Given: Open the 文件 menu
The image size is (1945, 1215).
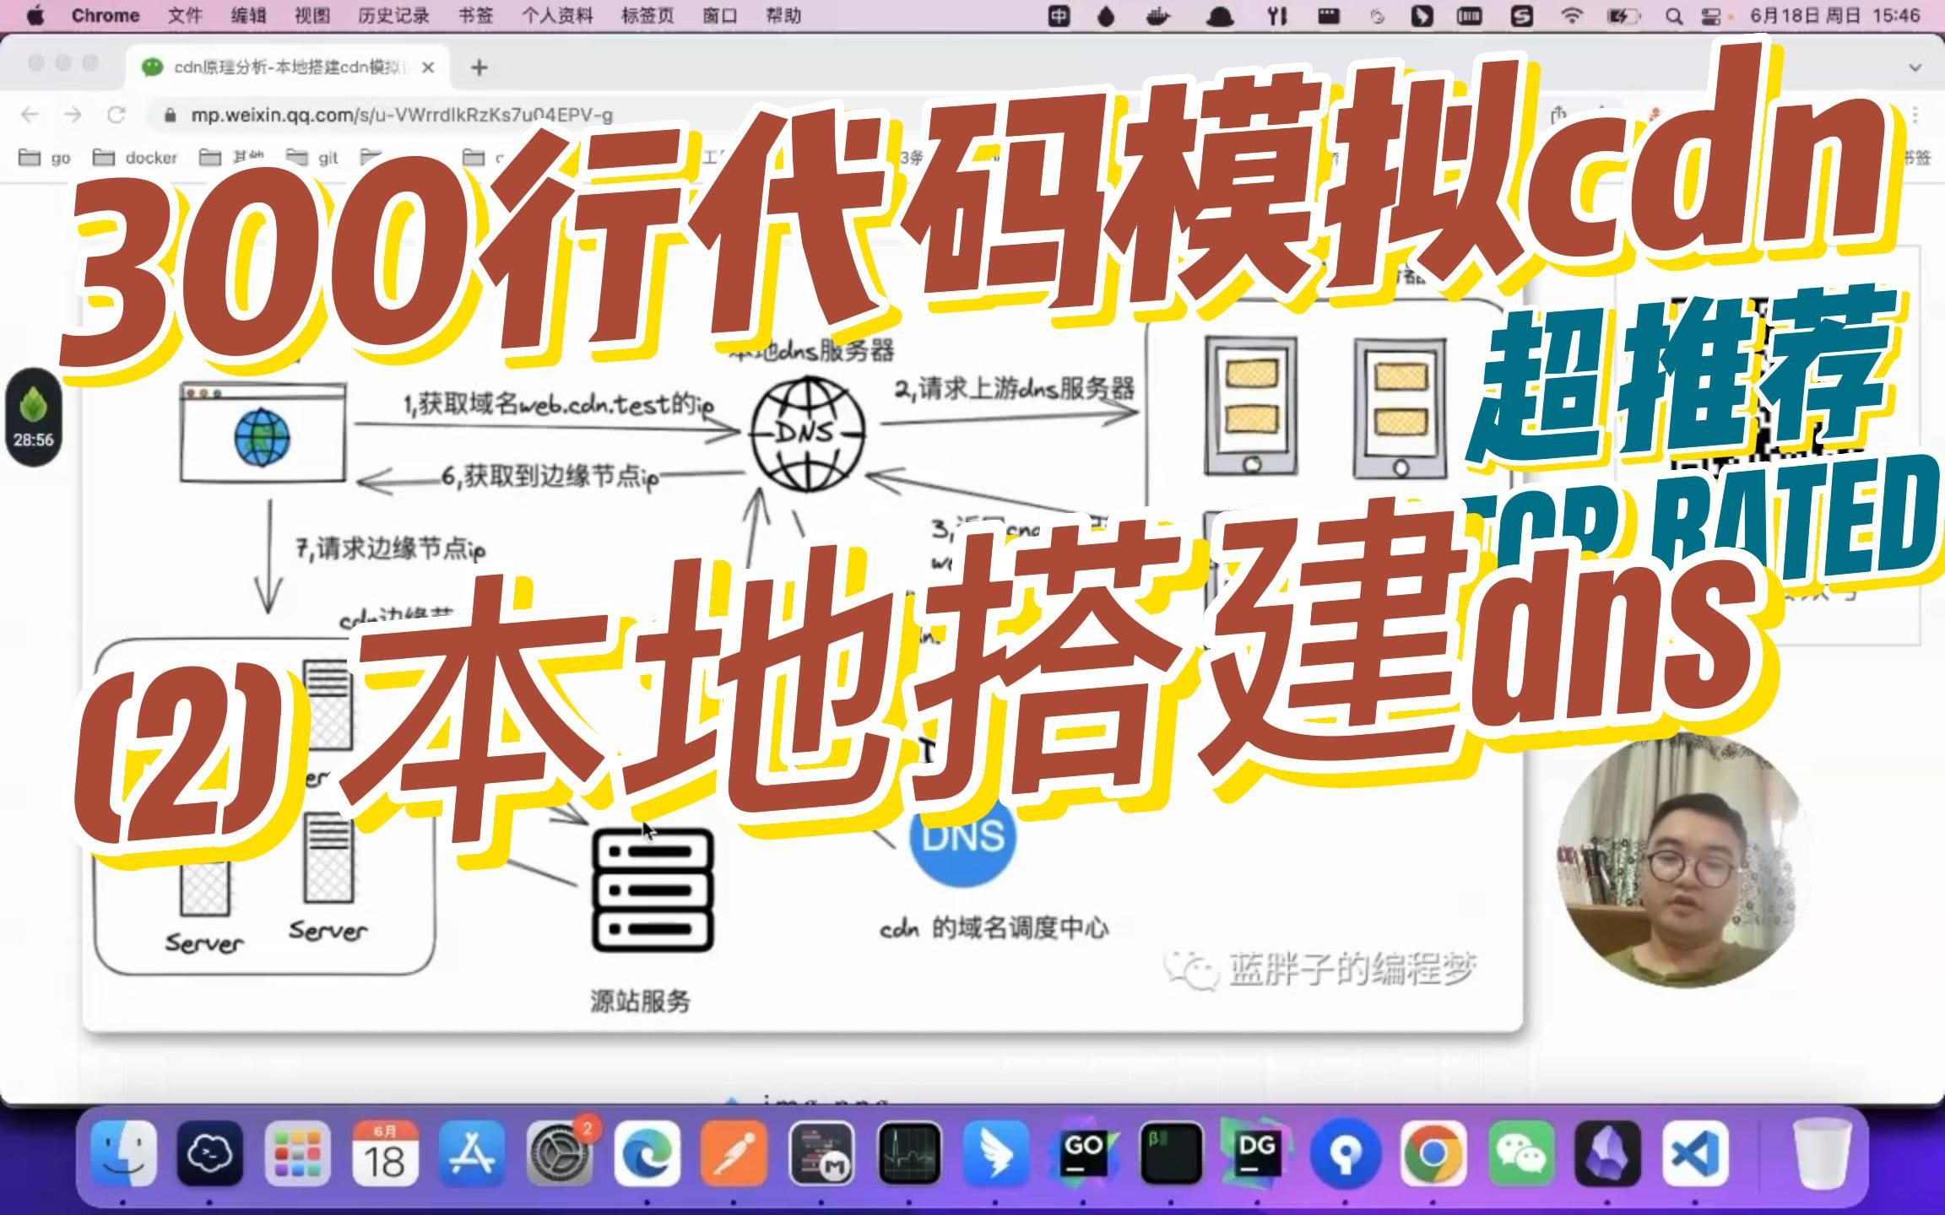Looking at the screenshot, I should coord(185,15).
